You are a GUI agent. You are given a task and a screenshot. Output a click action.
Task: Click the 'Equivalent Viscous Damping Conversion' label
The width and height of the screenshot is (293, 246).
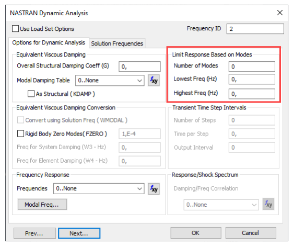pyautogui.click(x=66, y=108)
